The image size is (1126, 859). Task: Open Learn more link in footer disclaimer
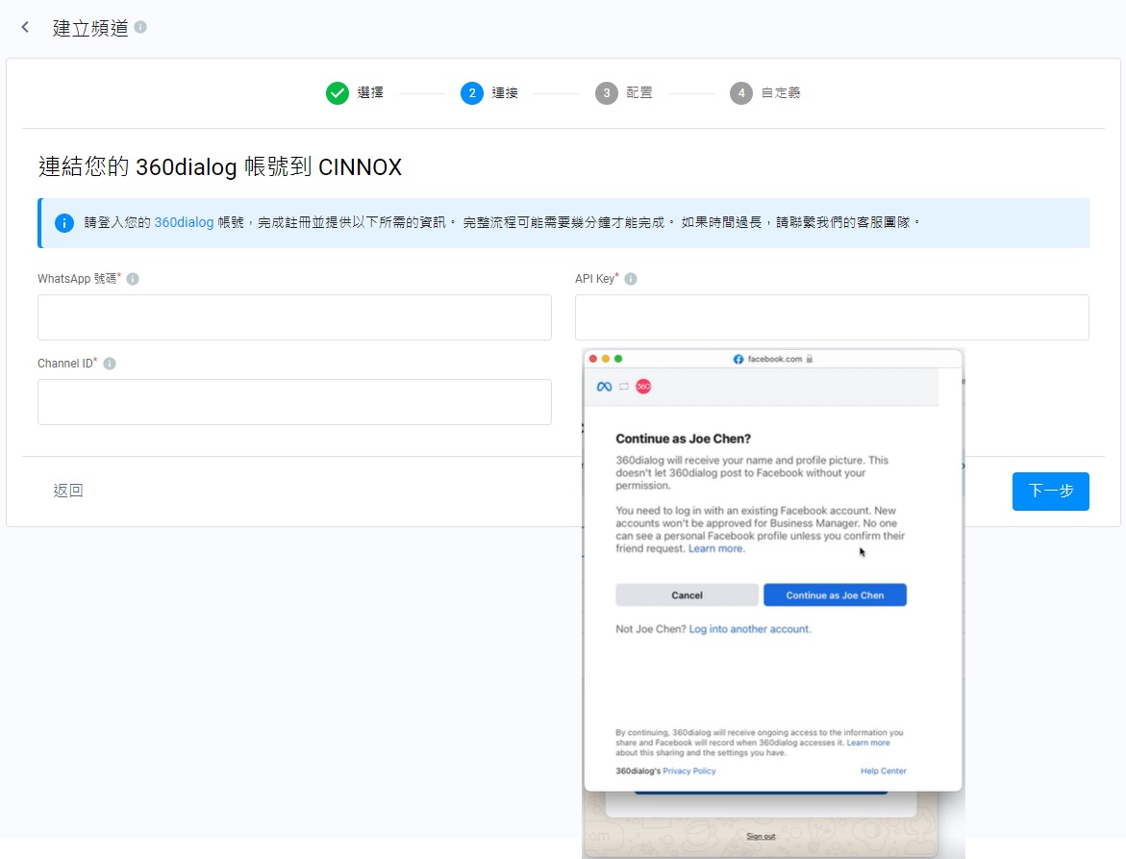coord(867,743)
